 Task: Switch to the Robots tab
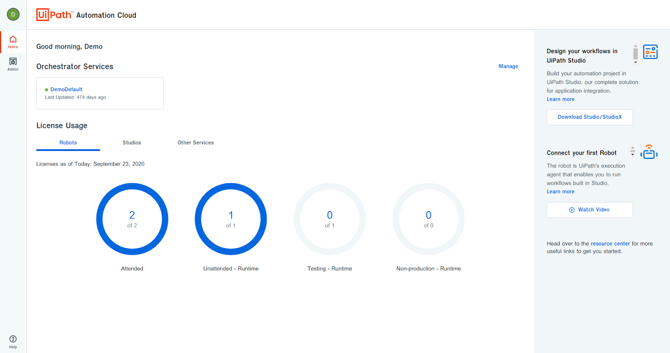68,143
